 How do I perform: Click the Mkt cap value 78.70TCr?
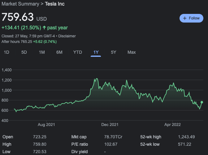coord(113,136)
